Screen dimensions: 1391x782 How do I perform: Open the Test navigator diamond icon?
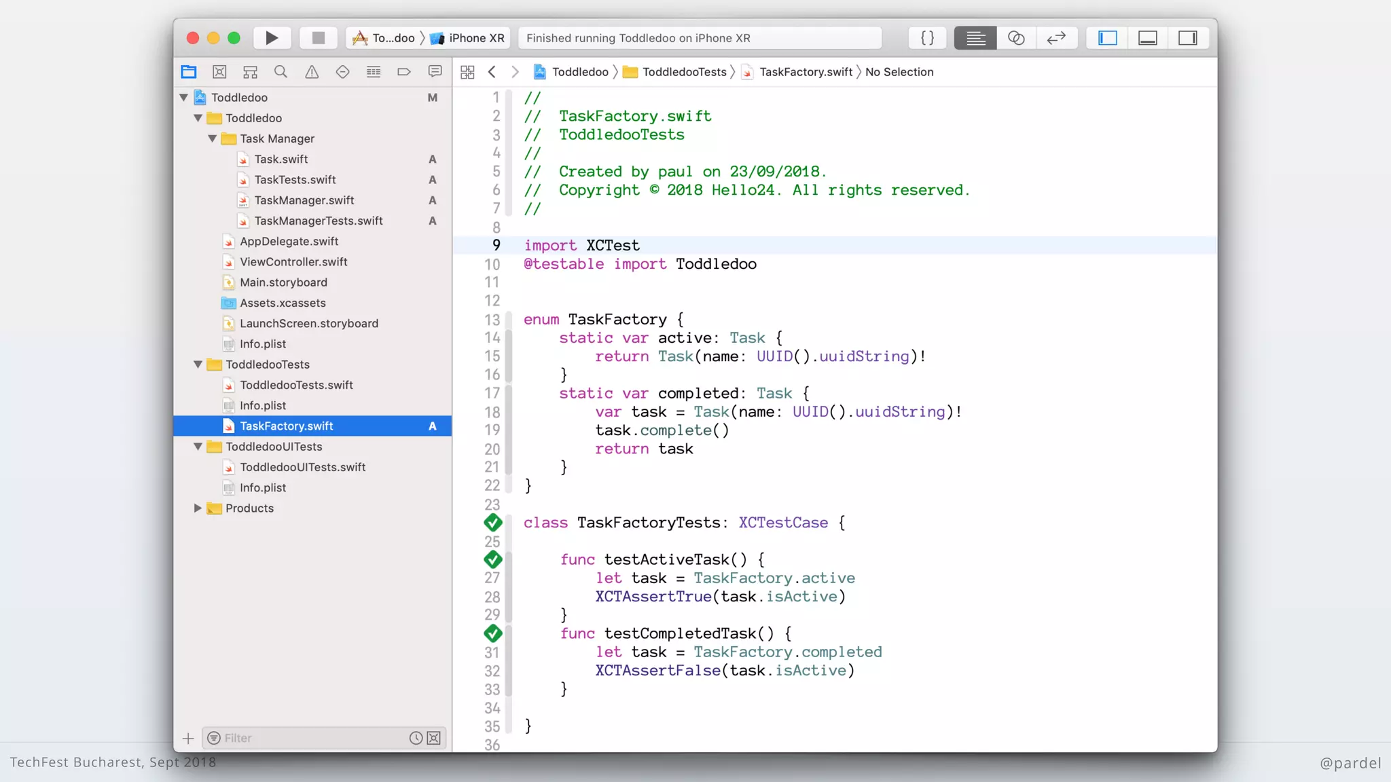[342, 72]
